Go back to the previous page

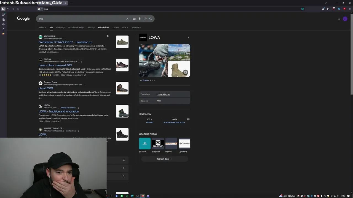[8, 9]
